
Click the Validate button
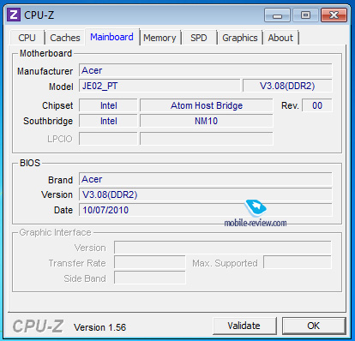[x=244, y=326]
